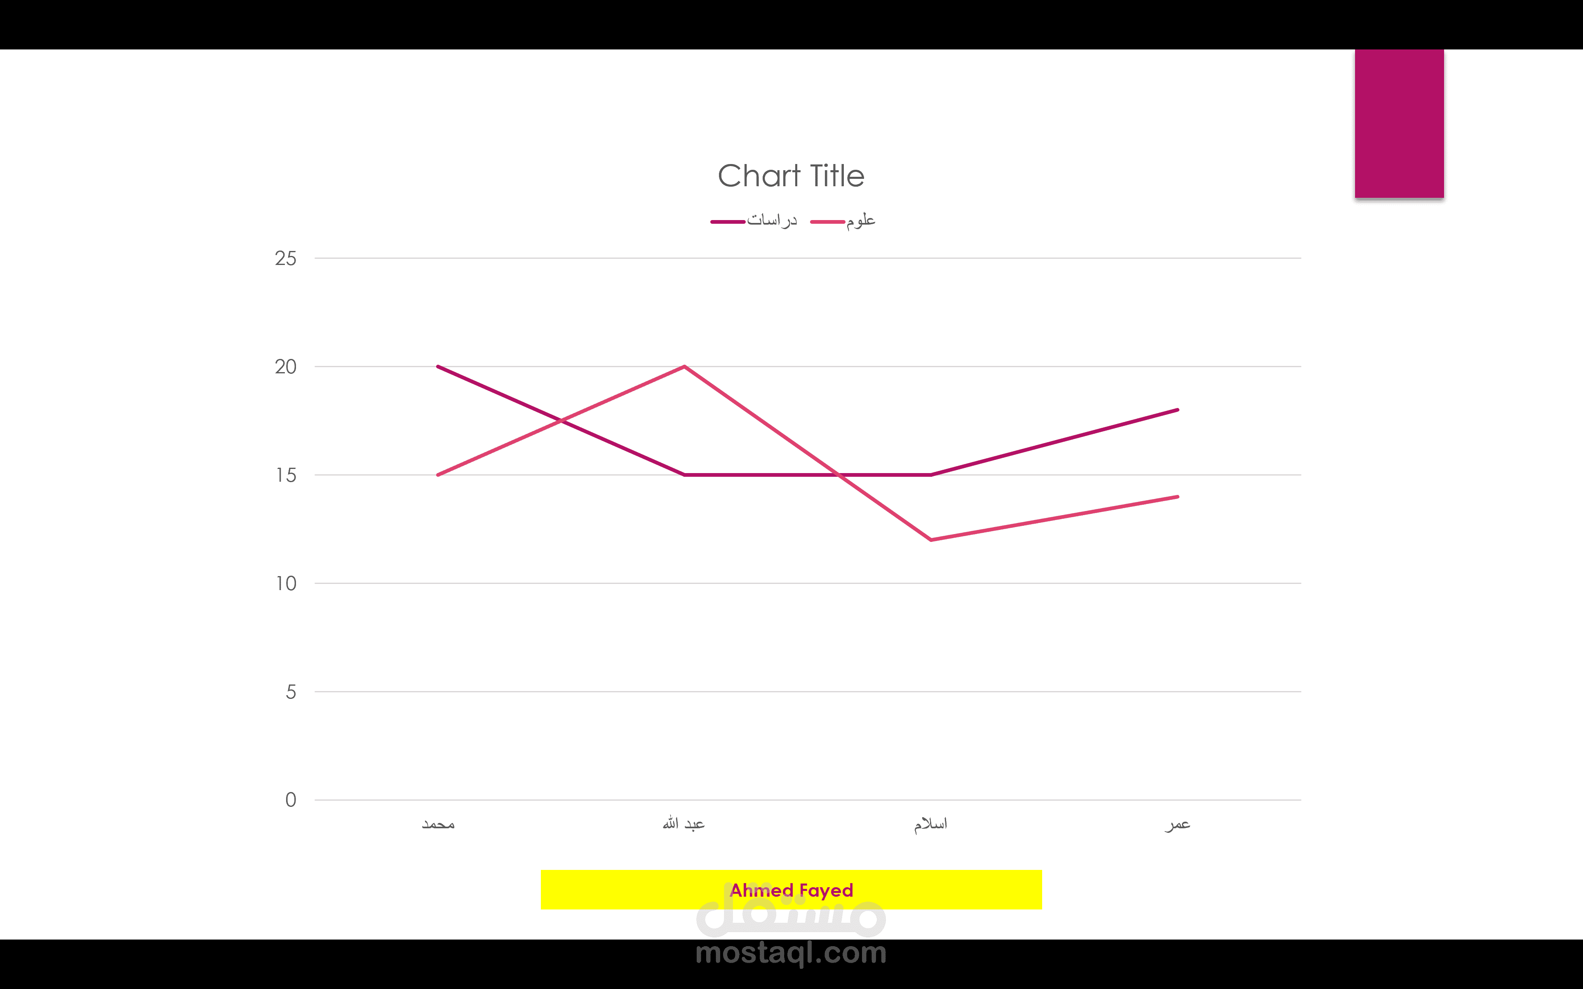Select the علوم legend entry label
The image size is (1583, 989).
(x=861, y=220)
